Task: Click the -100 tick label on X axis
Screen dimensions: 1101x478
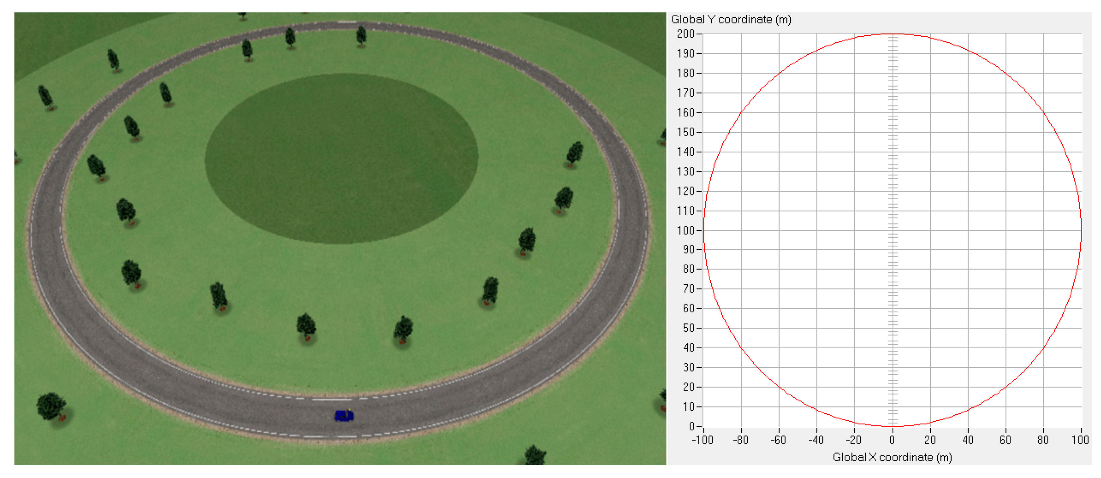Action: coord(702,440)
